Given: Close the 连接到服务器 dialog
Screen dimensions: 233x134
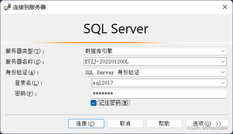Looking at the screenshot, I should tap(225, 7).
